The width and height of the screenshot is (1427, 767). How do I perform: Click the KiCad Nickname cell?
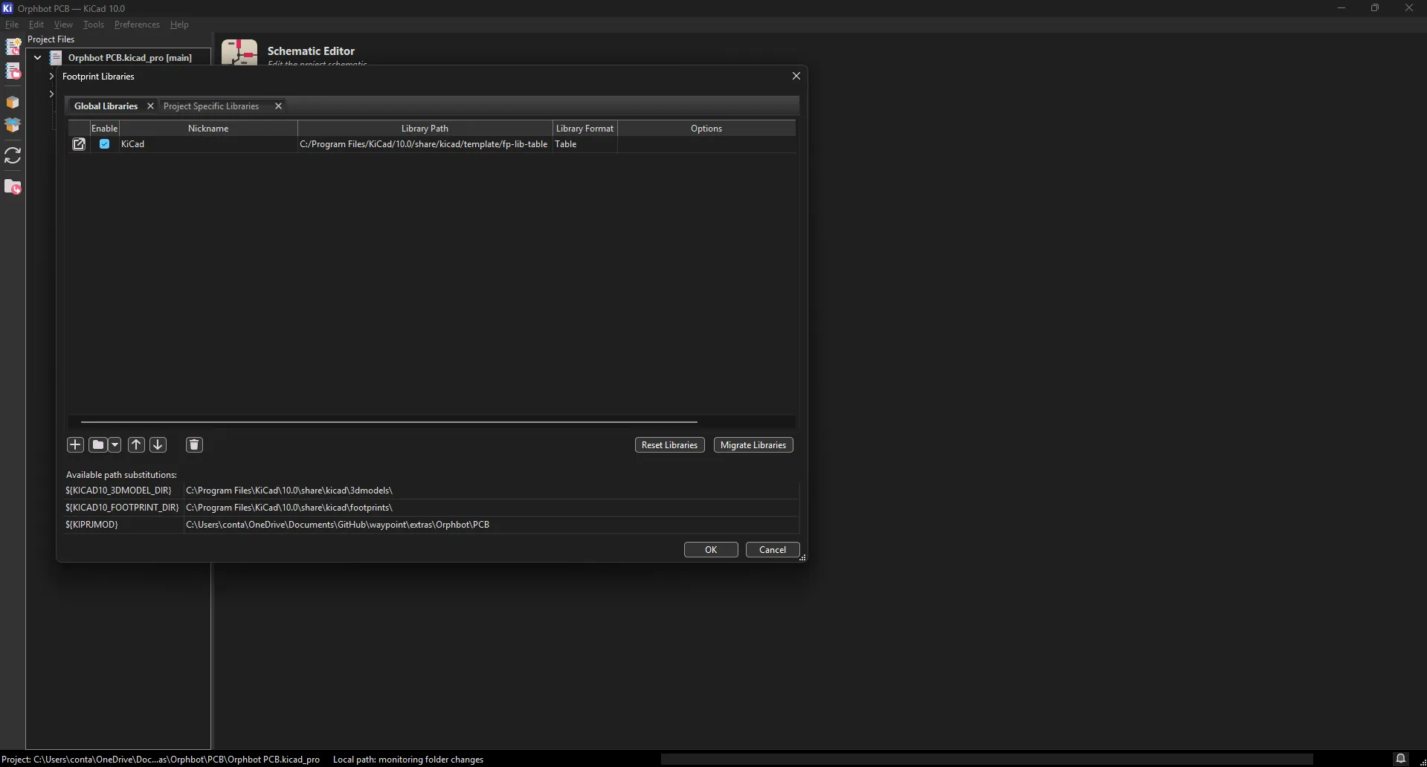tap(207, 144)
